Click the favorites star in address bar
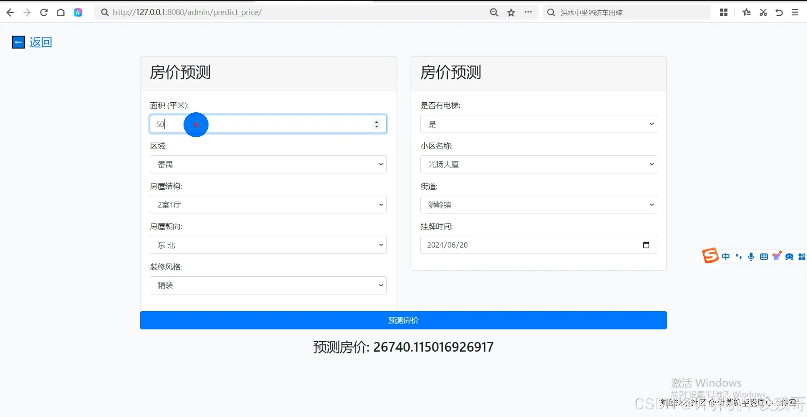The width and height of the screenshot is (807, 417). tap(511, 12)
